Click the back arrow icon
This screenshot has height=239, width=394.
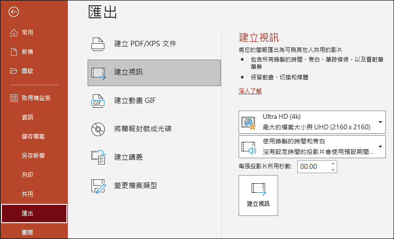point(14,13)
